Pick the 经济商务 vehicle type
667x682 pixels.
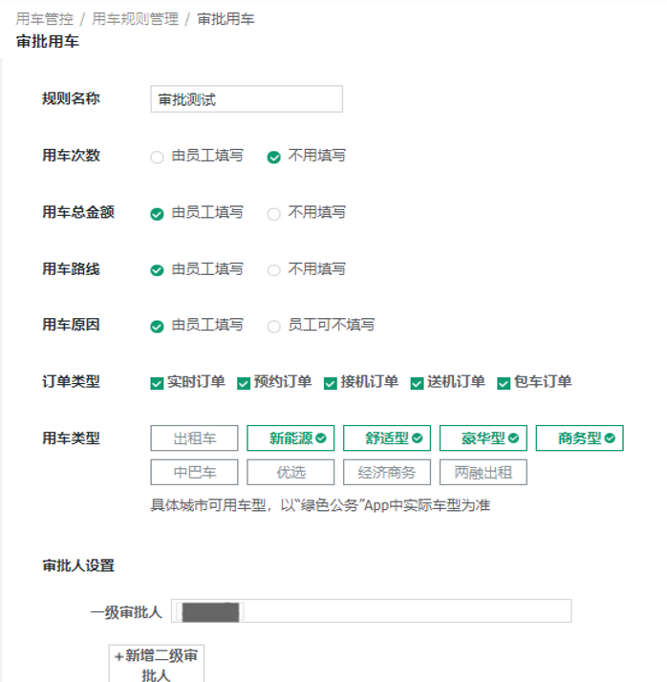[387, 472]
